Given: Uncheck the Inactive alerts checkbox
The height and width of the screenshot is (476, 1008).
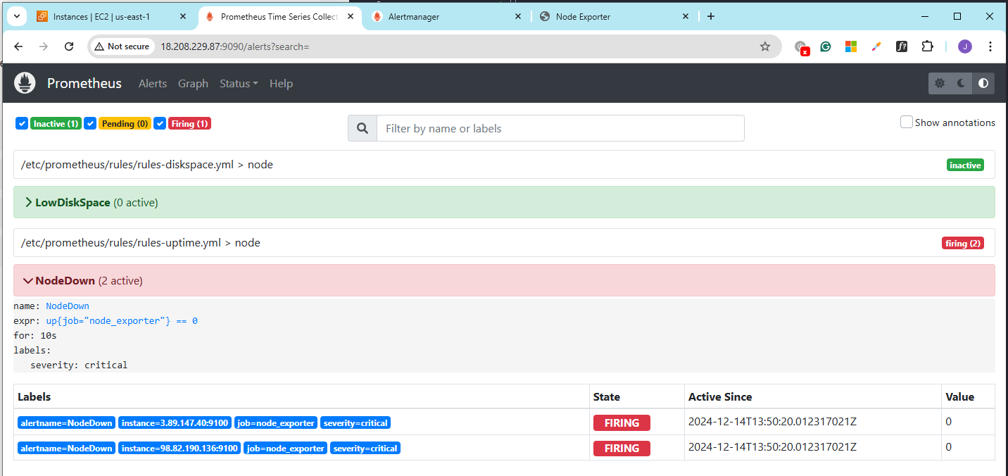Looking at the screenshot, I should (x=21, y=123).
